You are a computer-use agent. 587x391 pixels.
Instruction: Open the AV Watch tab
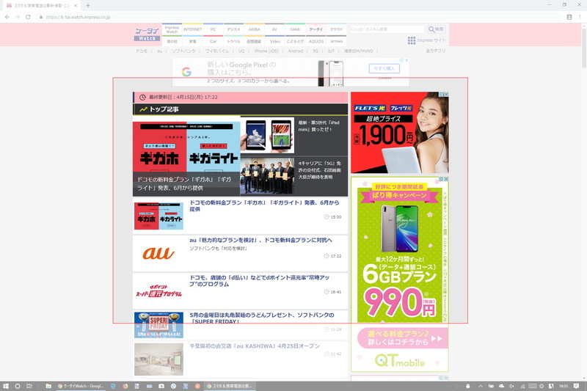pyautogui.click(x=274, y=29)
